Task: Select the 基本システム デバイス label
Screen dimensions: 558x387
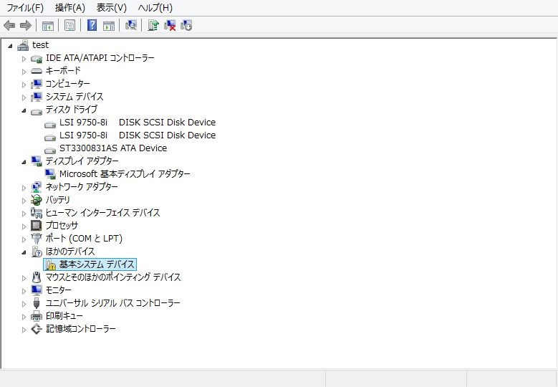Action: click(x=97, y=264)
